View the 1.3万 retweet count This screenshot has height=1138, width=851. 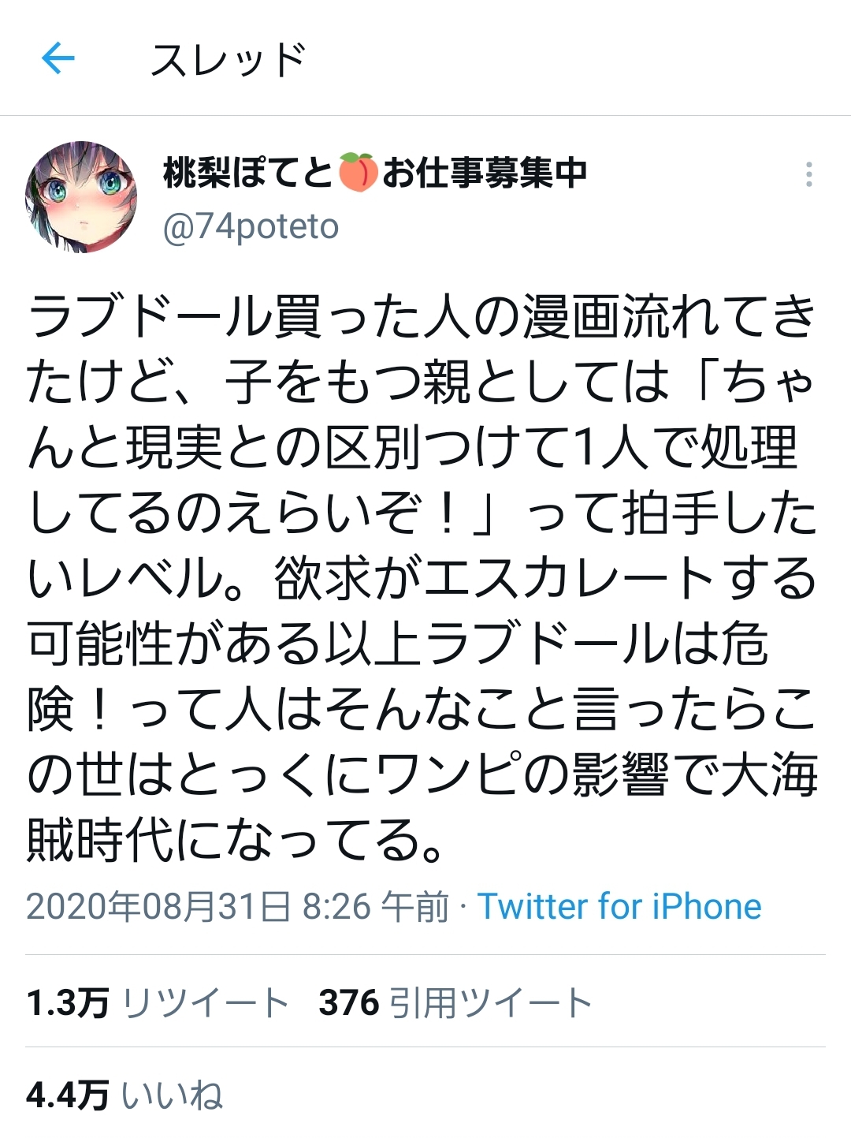coord(67,1003)
